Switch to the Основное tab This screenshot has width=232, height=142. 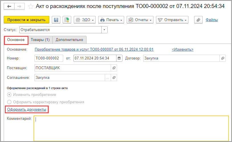(x=16, y=40)
